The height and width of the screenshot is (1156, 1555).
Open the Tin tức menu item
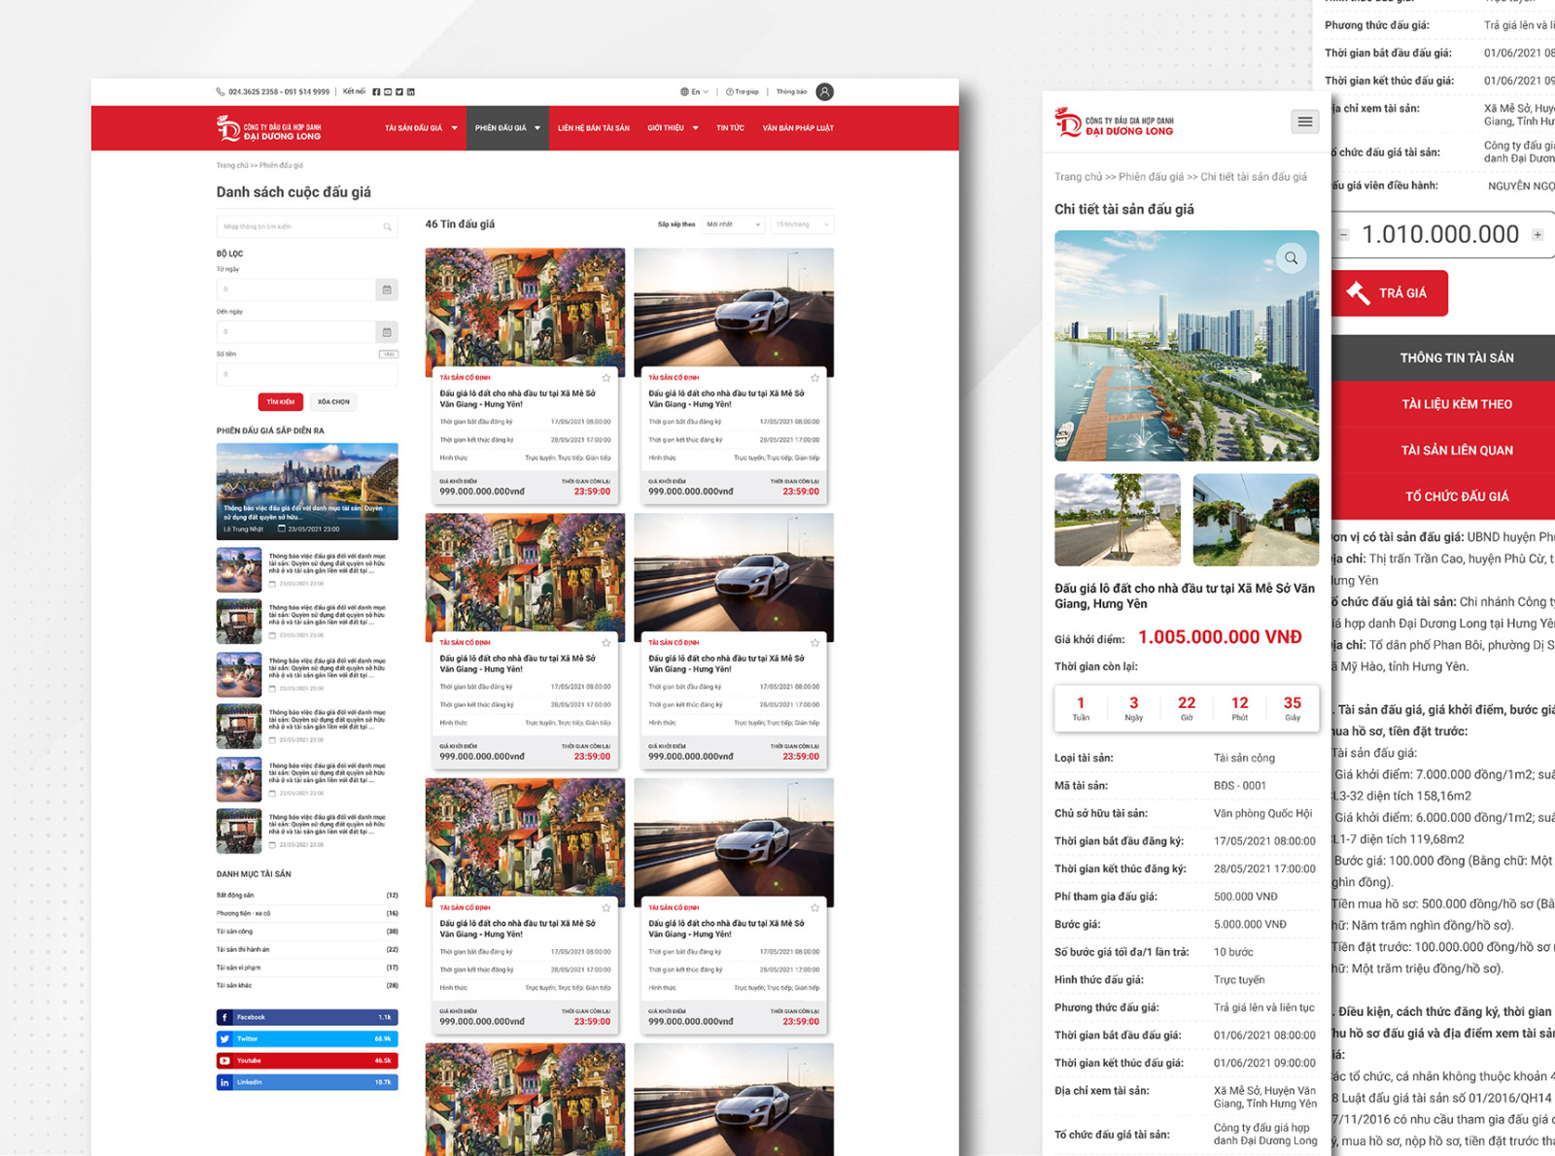730,128
